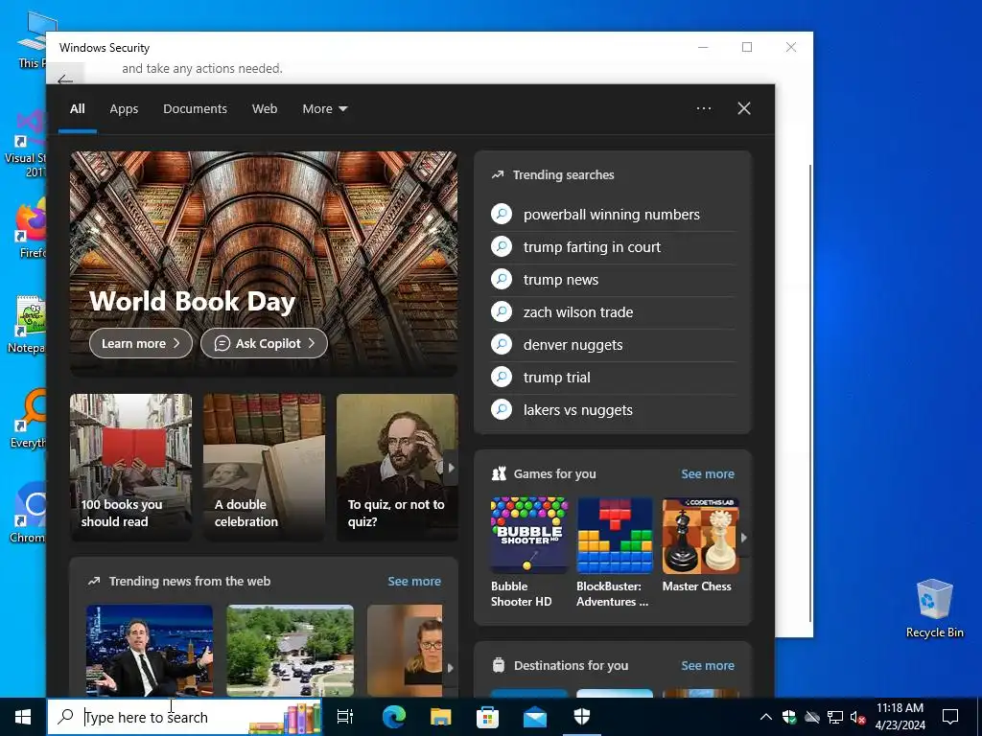Click the Windows Security back arrow

(x=64, y=80)
